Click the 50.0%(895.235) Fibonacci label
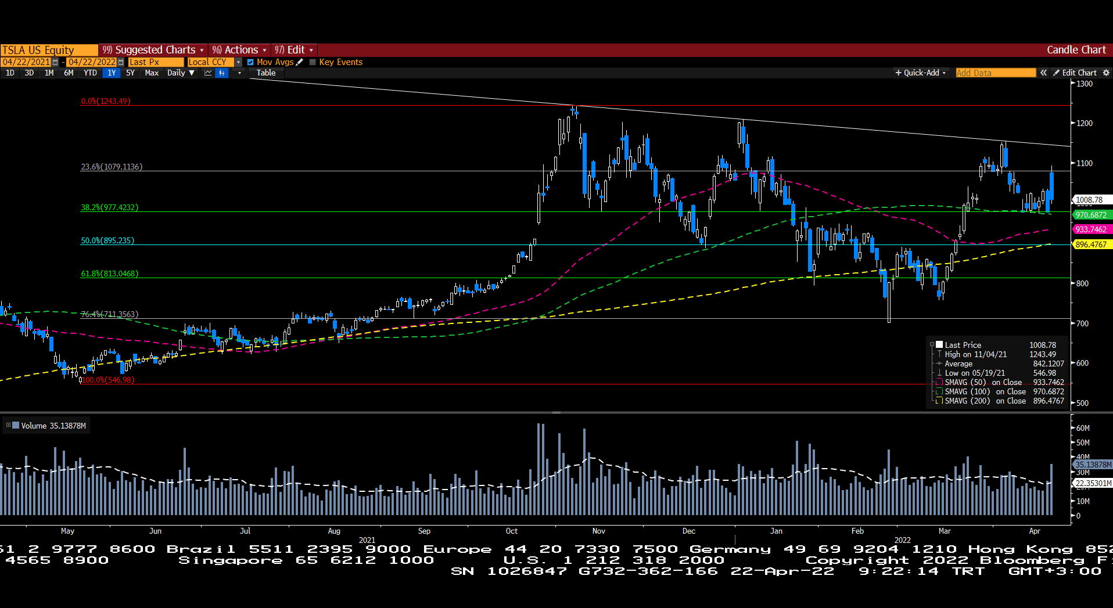This screenshot has width=1113, height=608. point(107,240)
